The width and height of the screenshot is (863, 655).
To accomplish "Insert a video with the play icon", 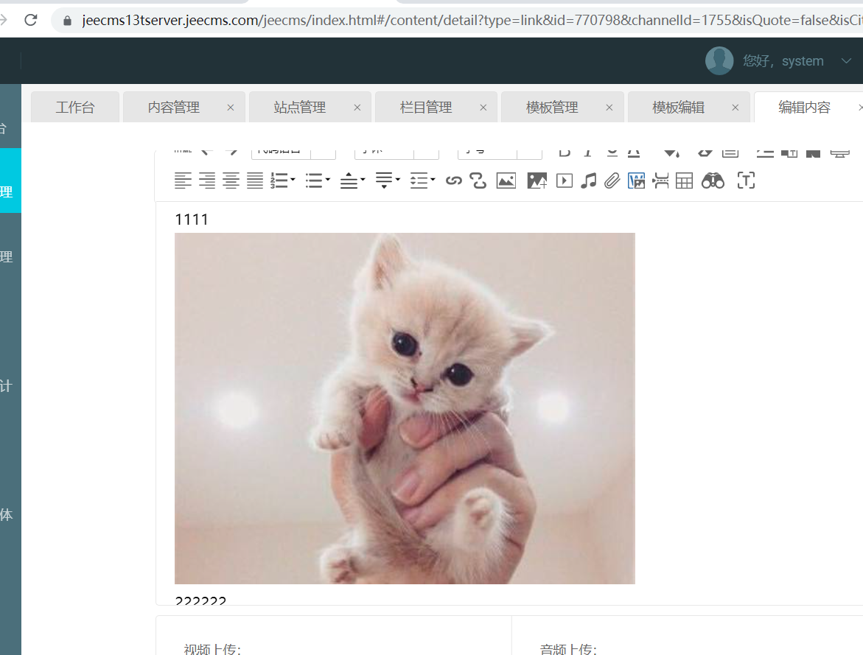I will pyautogui.click(x=564, y=181).
